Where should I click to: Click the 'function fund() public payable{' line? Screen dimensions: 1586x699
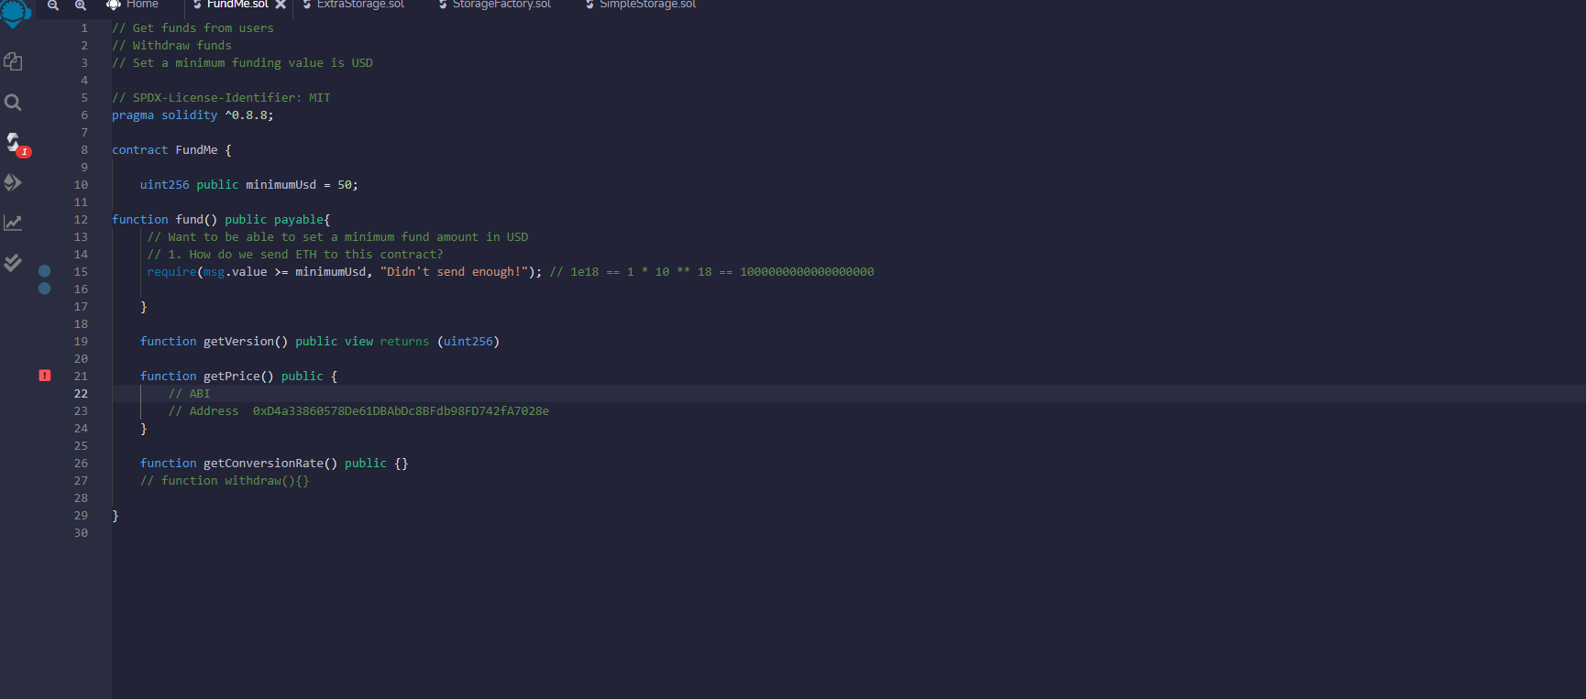tap(221, 220)
